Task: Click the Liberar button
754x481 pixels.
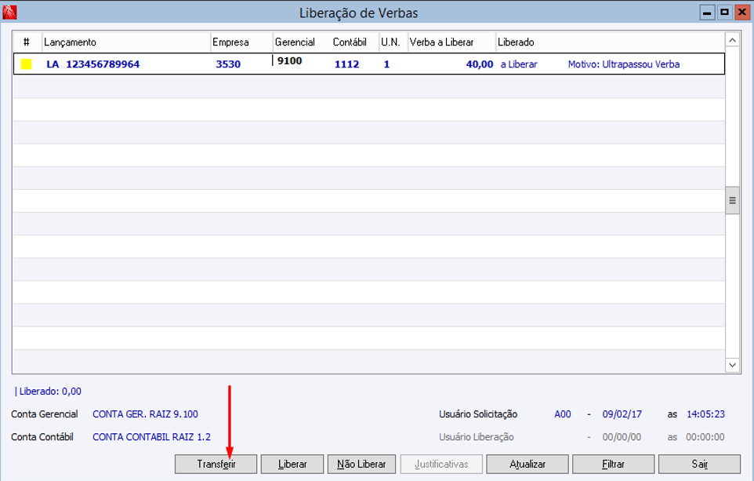Action: coord(292,465)
